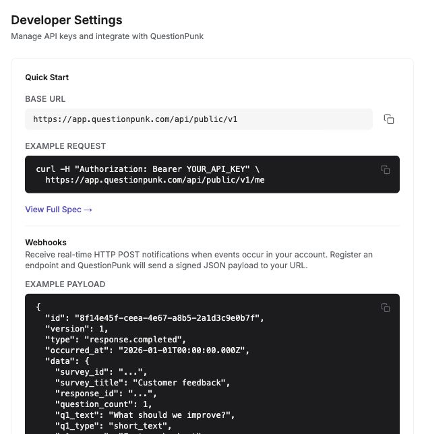Open the View Full Spec link
This screenshot has width=424, height=434.
pyautogui.click(x=59, y=210)
